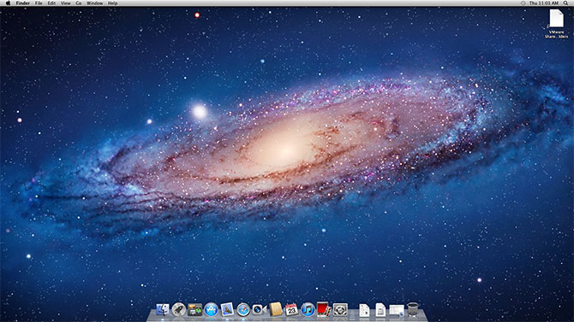Open the Window menu
This screenshot has width=574, height=322.
pyautogui.click(x=94, y=3)
